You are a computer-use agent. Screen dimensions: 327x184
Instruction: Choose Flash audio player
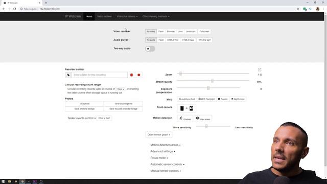coord(161,40)
